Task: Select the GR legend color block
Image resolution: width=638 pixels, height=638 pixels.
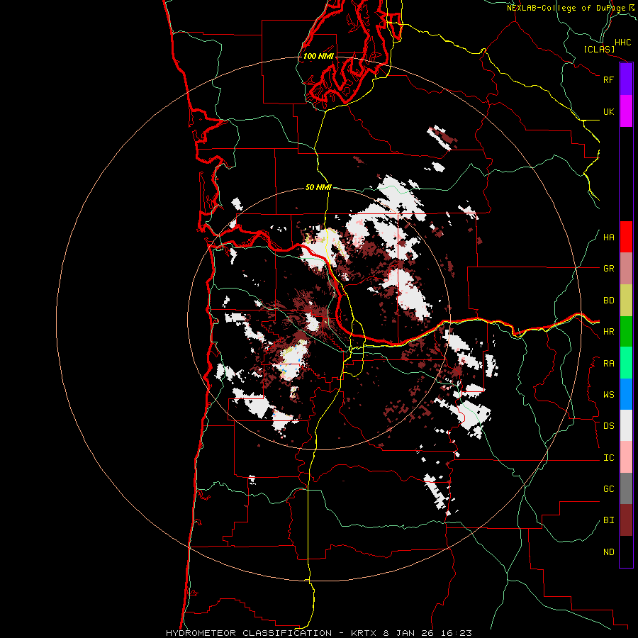Action: tap(626, 269)
